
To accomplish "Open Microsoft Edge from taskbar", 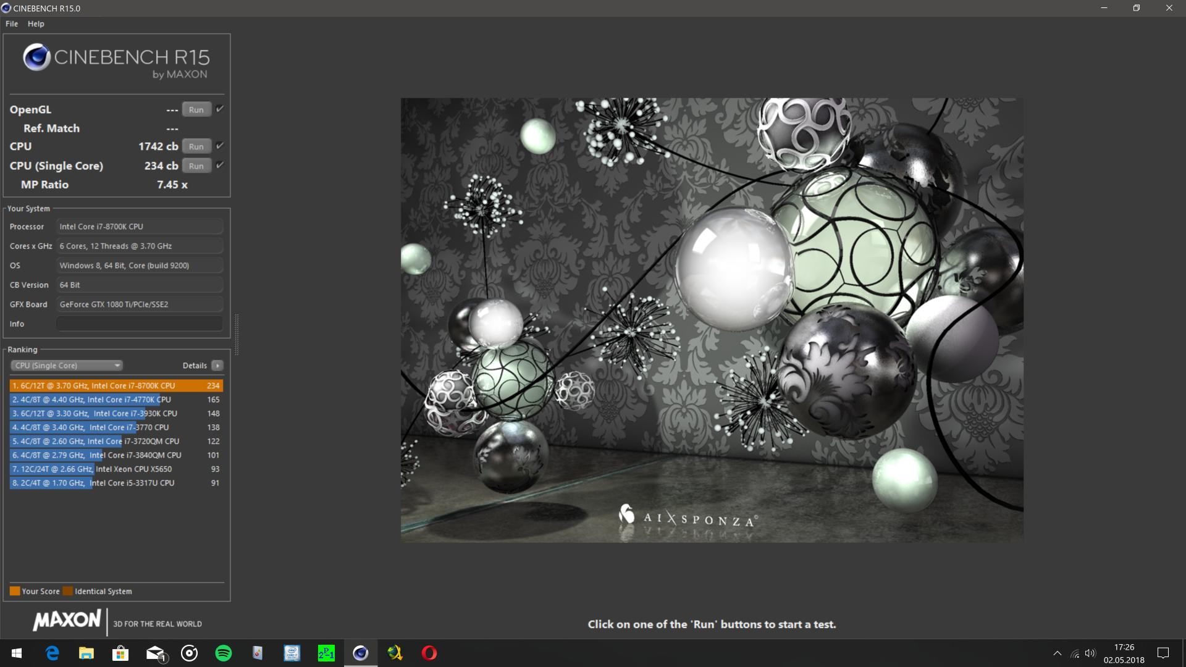I will coord(53,653).
